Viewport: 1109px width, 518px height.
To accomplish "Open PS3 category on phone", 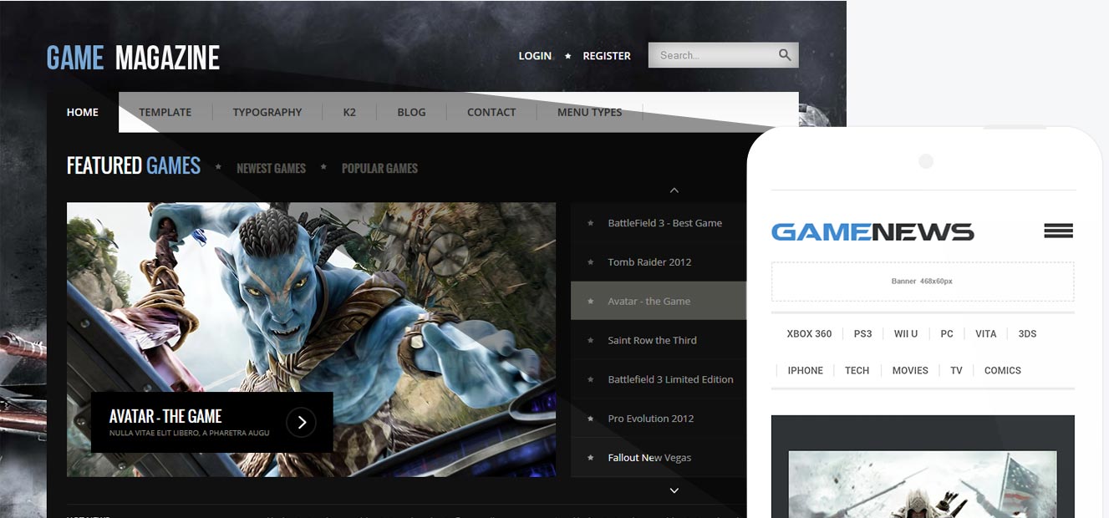I will coord(862,333).
